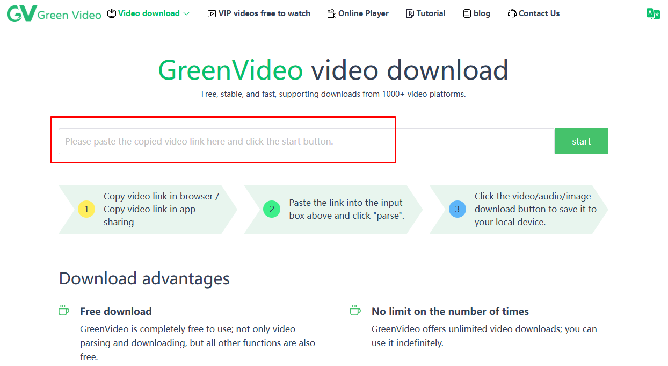Click the green start button

[582, 141]
